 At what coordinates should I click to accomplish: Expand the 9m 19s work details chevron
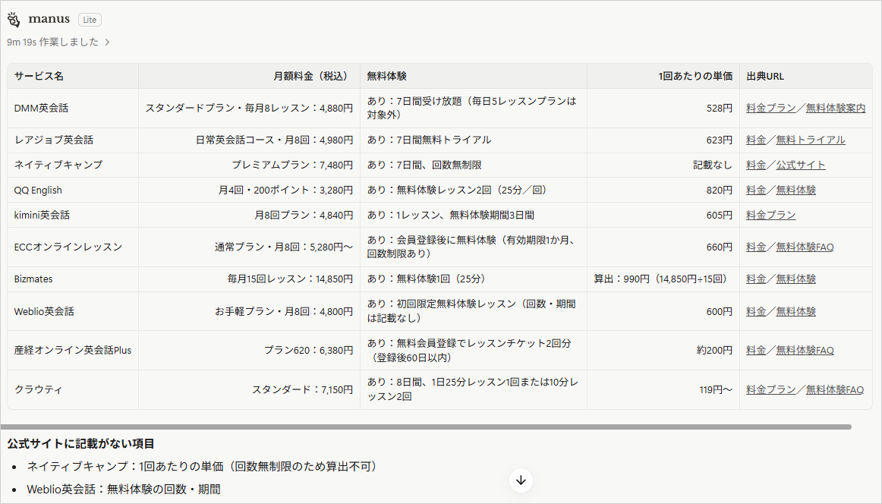tap(108, 43)
